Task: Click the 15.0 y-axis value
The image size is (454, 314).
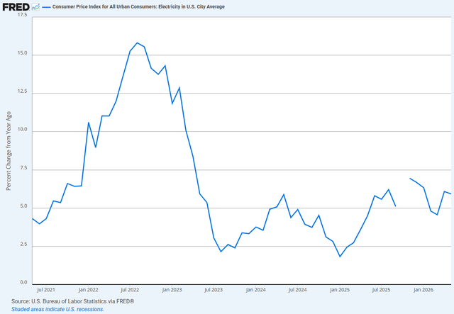Action: coord(22,53)
